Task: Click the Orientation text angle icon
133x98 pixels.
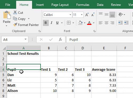Action: pyautogui.click(x=121, y=15)
